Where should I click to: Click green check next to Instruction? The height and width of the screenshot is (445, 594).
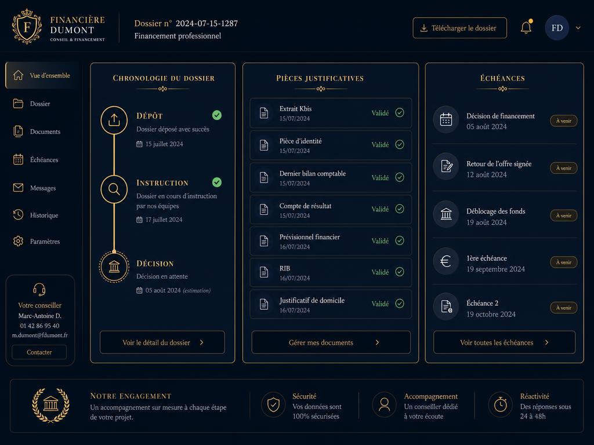(x=217, y=183)
